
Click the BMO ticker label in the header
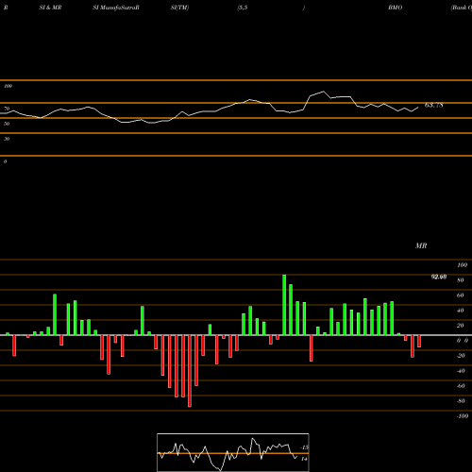click(x=395, y=8)
